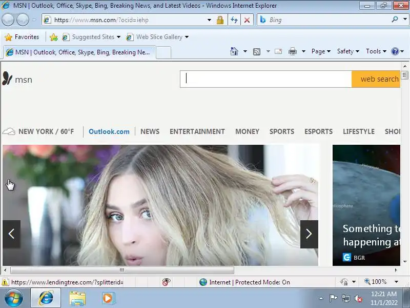The height and width of the screenshot is (308, 410).
Task: Click the privacy report eye icon
Action: click(x=166, y=282)
